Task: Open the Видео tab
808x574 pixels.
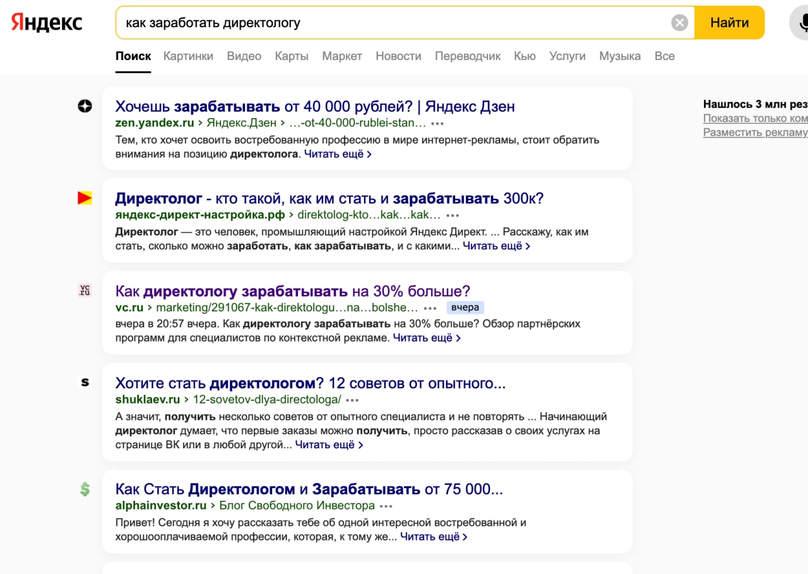Action: pyautogui.click(x=244, y=56)
